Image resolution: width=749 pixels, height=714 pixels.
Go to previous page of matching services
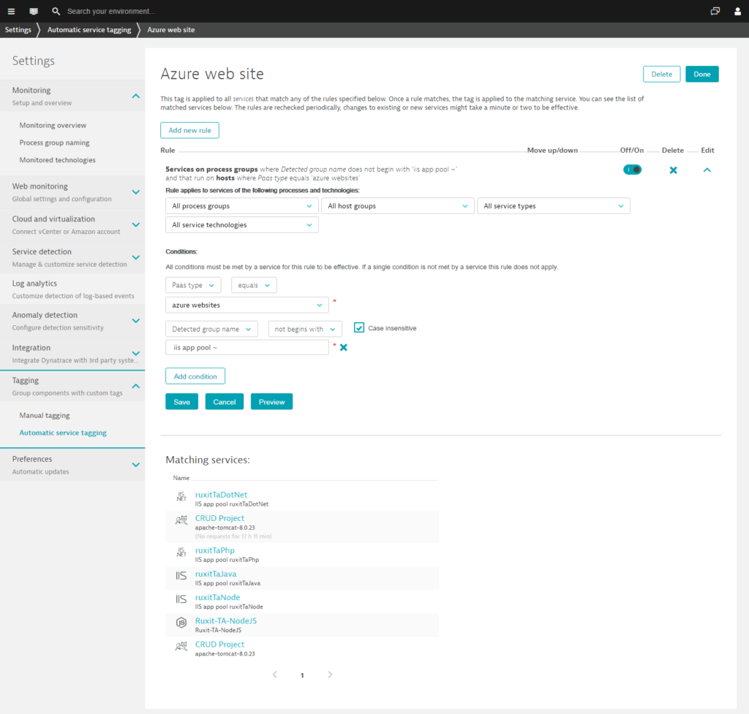pyautogui.click(x=275, y=675)
